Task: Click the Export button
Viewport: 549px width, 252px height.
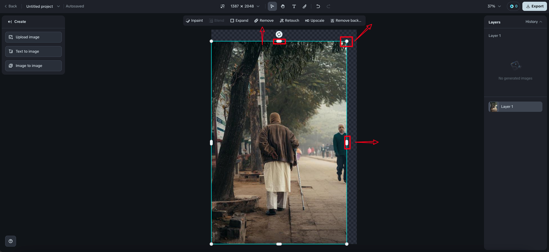Action: [534, 6]
